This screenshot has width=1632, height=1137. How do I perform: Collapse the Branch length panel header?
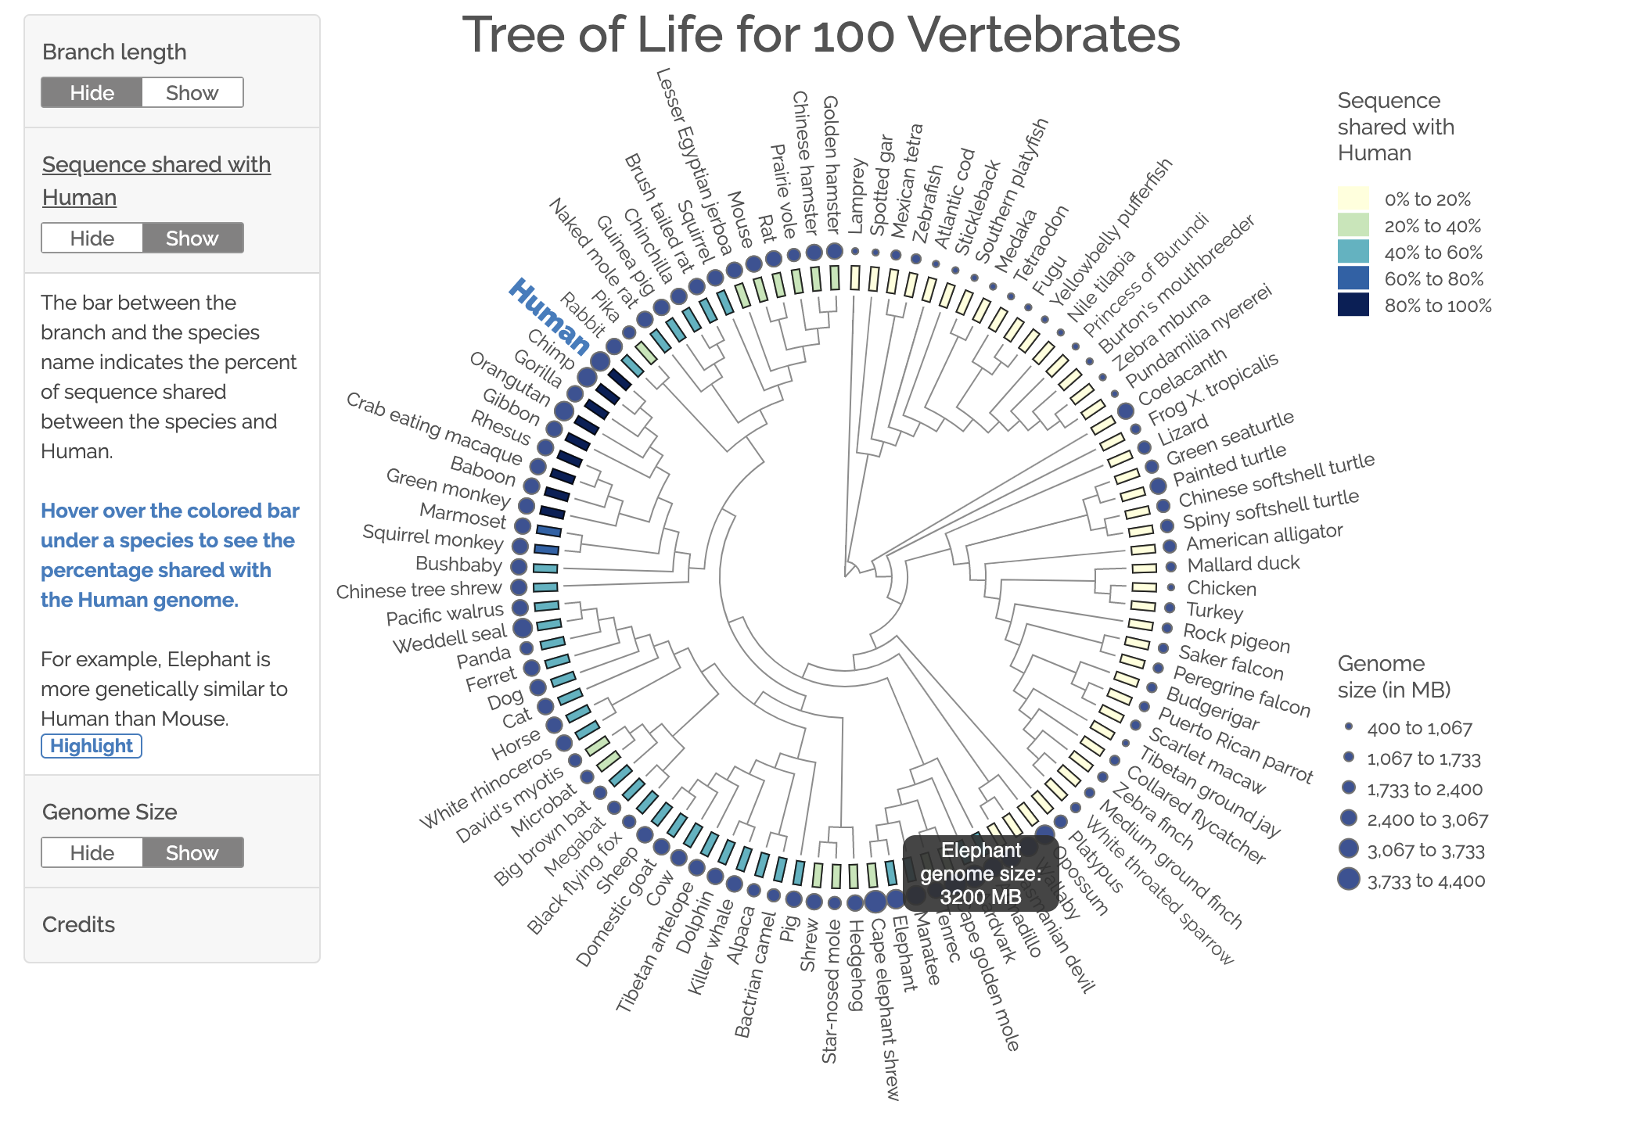114,52
